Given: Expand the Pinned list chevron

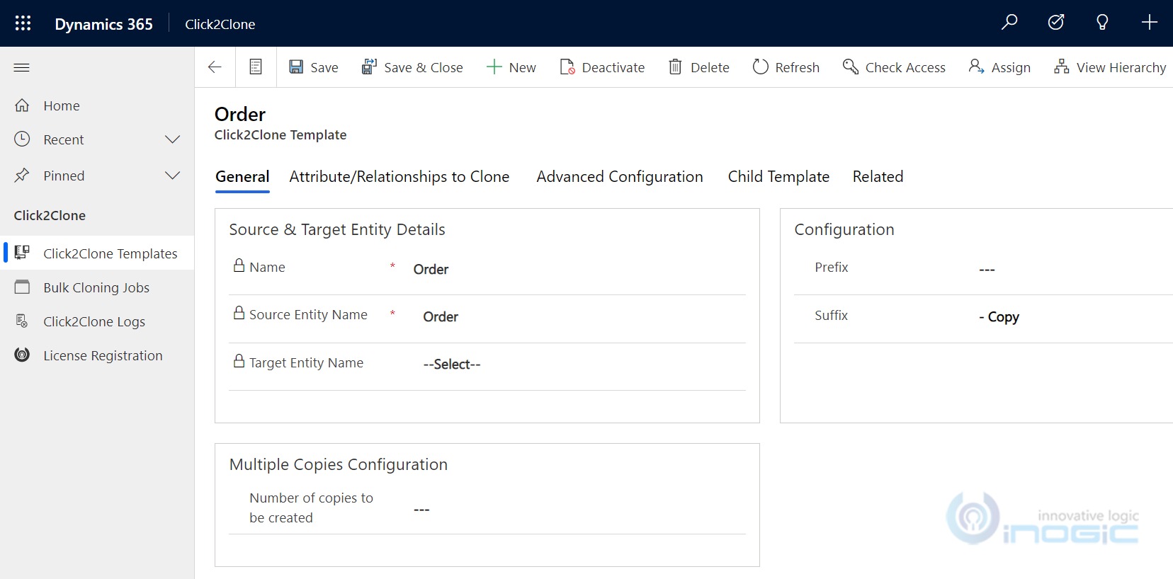Looking at the screenshot, I should [172, 176].
